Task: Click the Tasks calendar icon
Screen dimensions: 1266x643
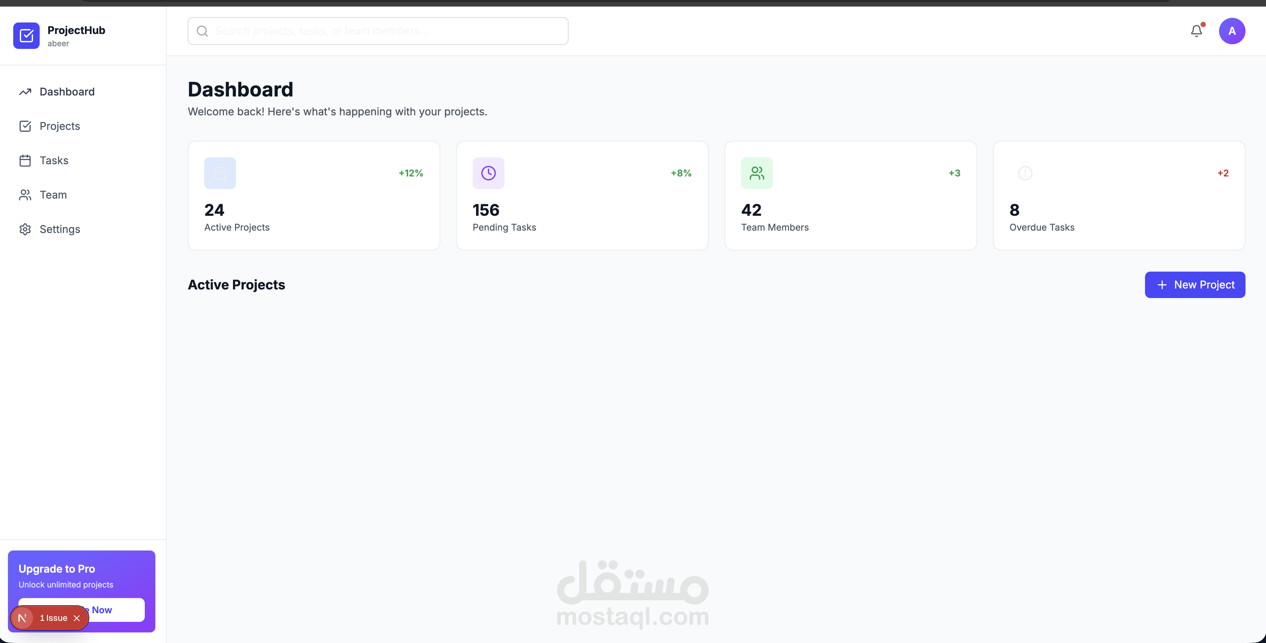Action: [x=25, y=161]
